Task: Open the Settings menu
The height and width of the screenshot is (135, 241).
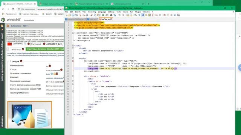Action: (111, 12)
